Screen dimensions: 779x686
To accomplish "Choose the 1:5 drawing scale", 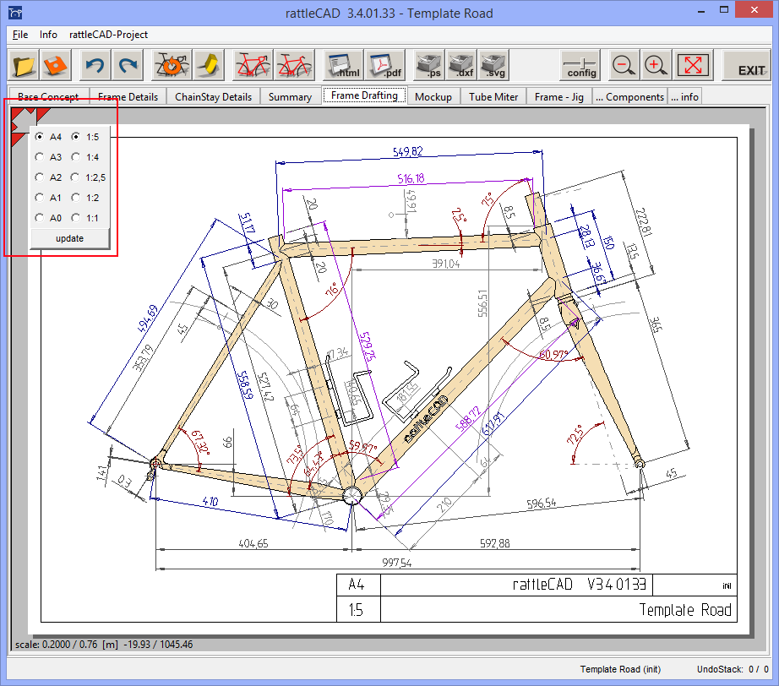I will [x=85, y=137].
